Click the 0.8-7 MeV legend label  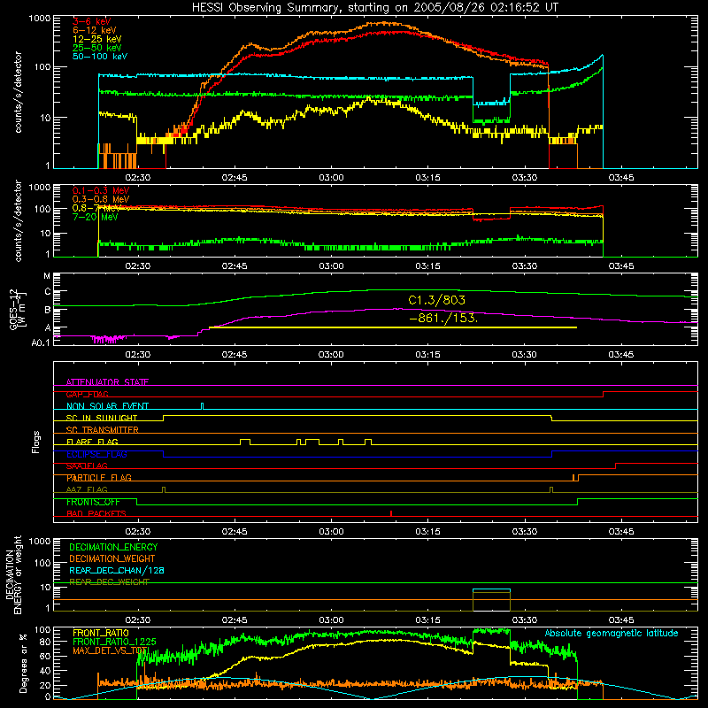pos(96,208)
